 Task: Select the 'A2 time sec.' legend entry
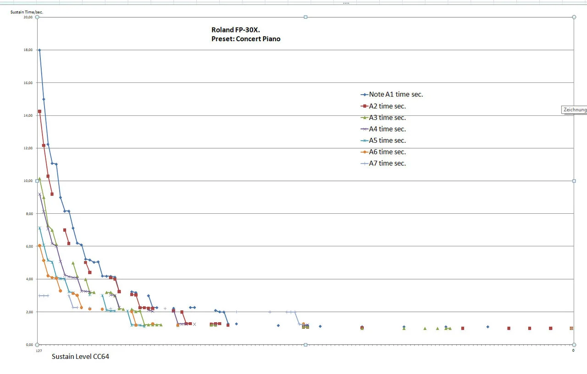383,106
